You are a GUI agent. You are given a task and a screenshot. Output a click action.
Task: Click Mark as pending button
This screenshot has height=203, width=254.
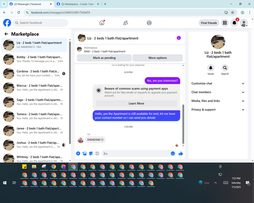point(104,58)
